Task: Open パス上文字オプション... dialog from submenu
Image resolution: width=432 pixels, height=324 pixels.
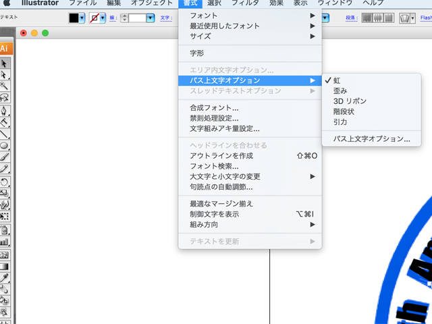Action: pyautogui.click(x=371, y=139)
